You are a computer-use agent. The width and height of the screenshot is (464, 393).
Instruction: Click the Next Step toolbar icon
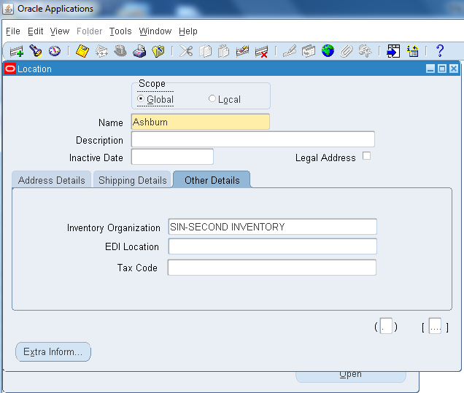click(101, 51)
